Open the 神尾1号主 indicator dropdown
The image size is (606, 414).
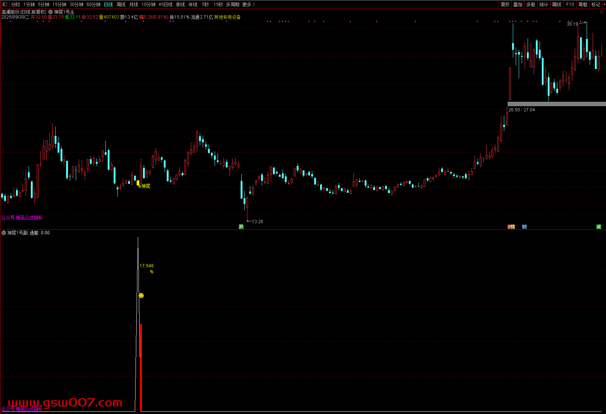click(x=50, y=12)
